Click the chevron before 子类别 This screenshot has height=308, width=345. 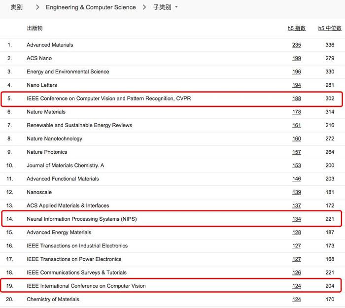click(x=144, y=7)
